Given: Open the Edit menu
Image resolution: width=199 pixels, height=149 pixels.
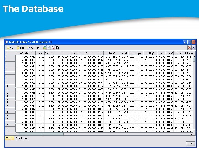Looking at the screenshot, I should [x=20, y=48].
